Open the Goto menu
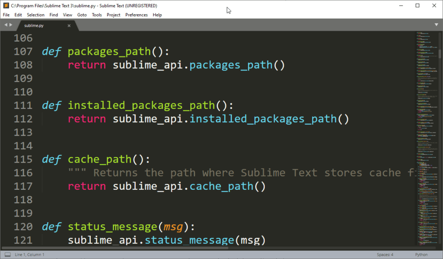 pyautogui.click(x=82, y=15)
